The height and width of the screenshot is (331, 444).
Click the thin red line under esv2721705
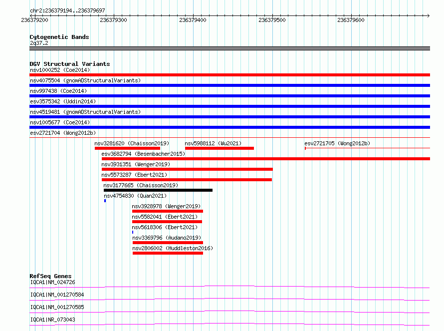point(367,148)
